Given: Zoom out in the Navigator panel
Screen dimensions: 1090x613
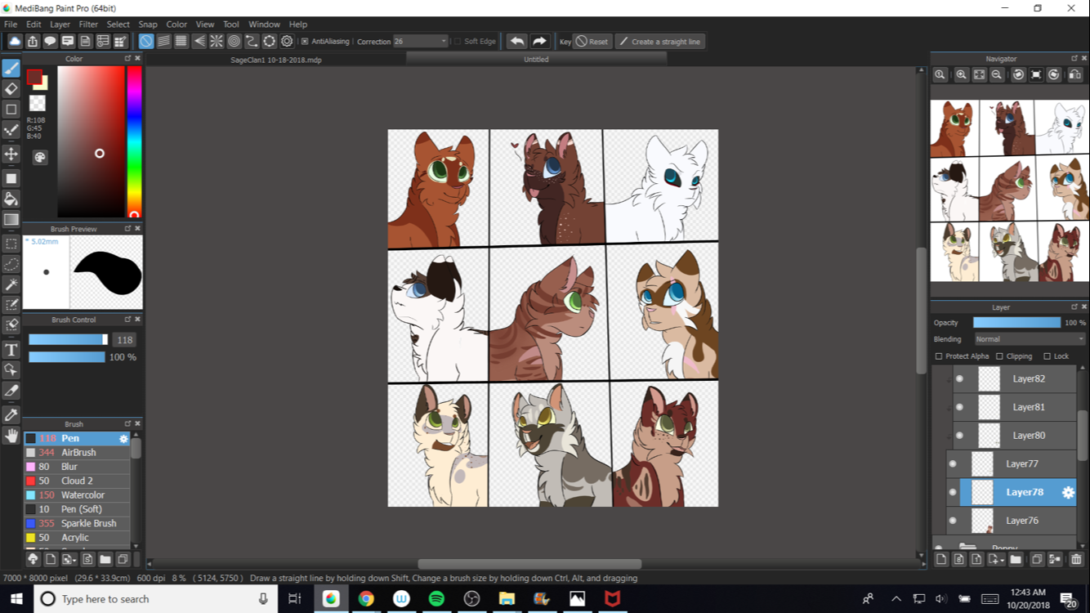Looking at the screenshot, I should tap(997, 74).
